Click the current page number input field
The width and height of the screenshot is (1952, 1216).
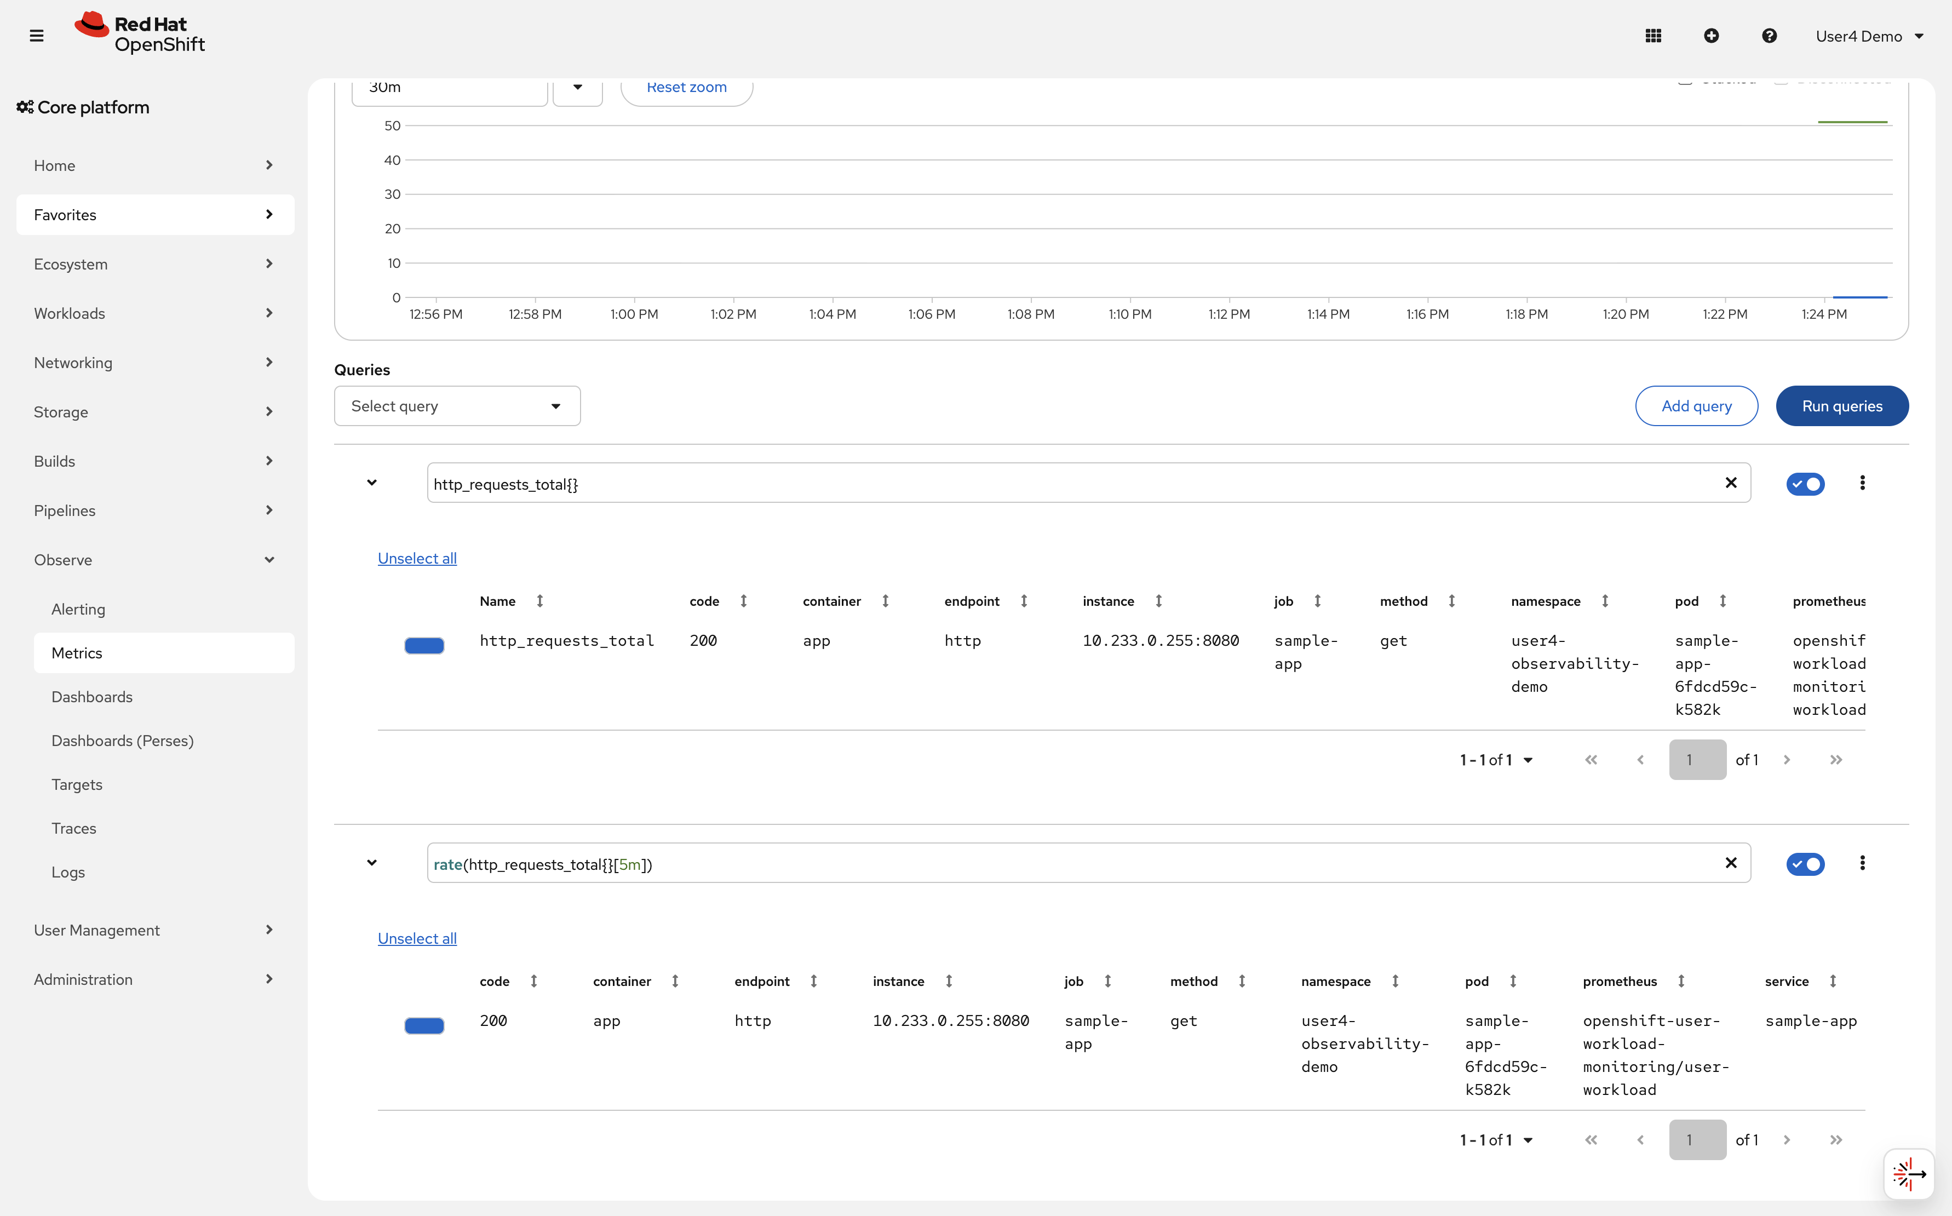pos(1697,759)
